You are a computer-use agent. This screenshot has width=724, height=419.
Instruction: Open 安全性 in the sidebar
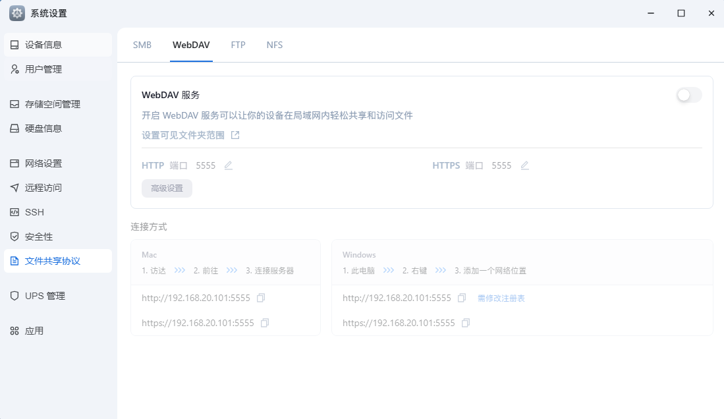(x=58, y=237)
